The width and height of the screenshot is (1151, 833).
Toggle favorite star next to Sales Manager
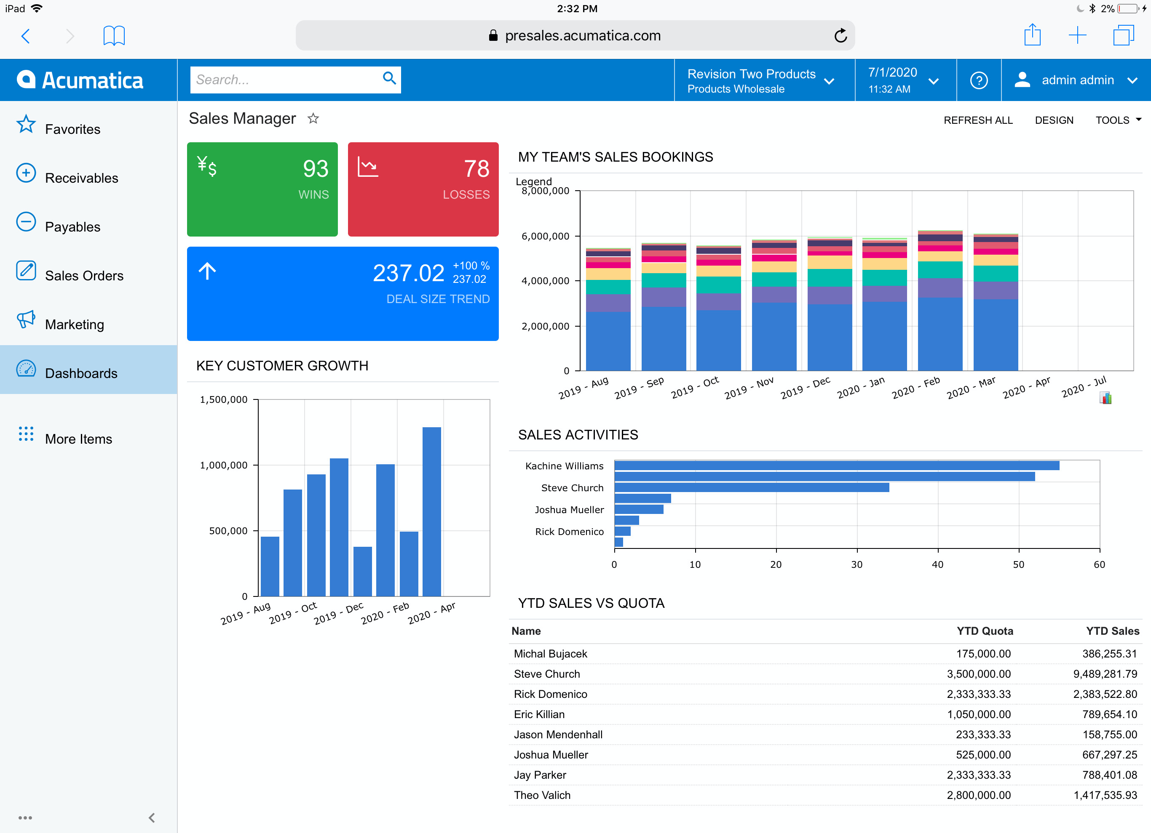coord(313,119)
